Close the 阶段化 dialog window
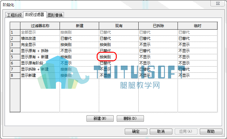This screenshot has height=139, width=227. click(218, 3)
